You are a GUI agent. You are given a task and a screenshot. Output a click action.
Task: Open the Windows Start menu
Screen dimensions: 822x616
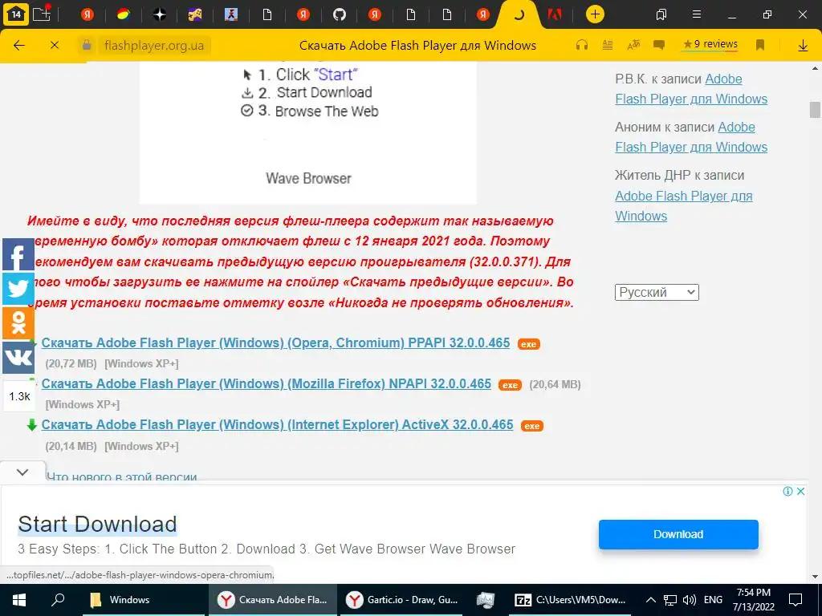[x=19, y=600]
